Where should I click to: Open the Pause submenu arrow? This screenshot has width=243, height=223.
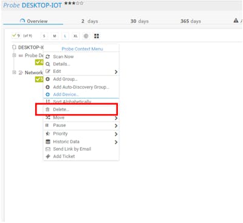pos(116,126)
